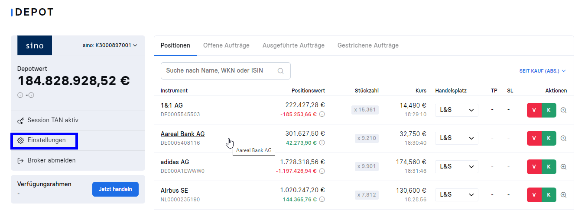The height and width of the screenshot is (210, 575).
Task: Click the settings gear icon
Action: click(x=20, y=140)
